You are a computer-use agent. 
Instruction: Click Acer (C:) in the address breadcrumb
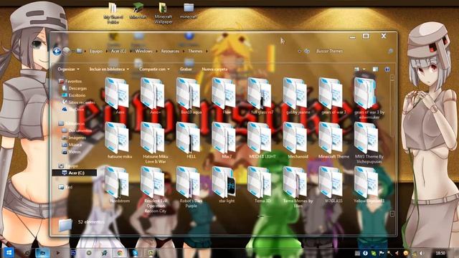point(118,51)
